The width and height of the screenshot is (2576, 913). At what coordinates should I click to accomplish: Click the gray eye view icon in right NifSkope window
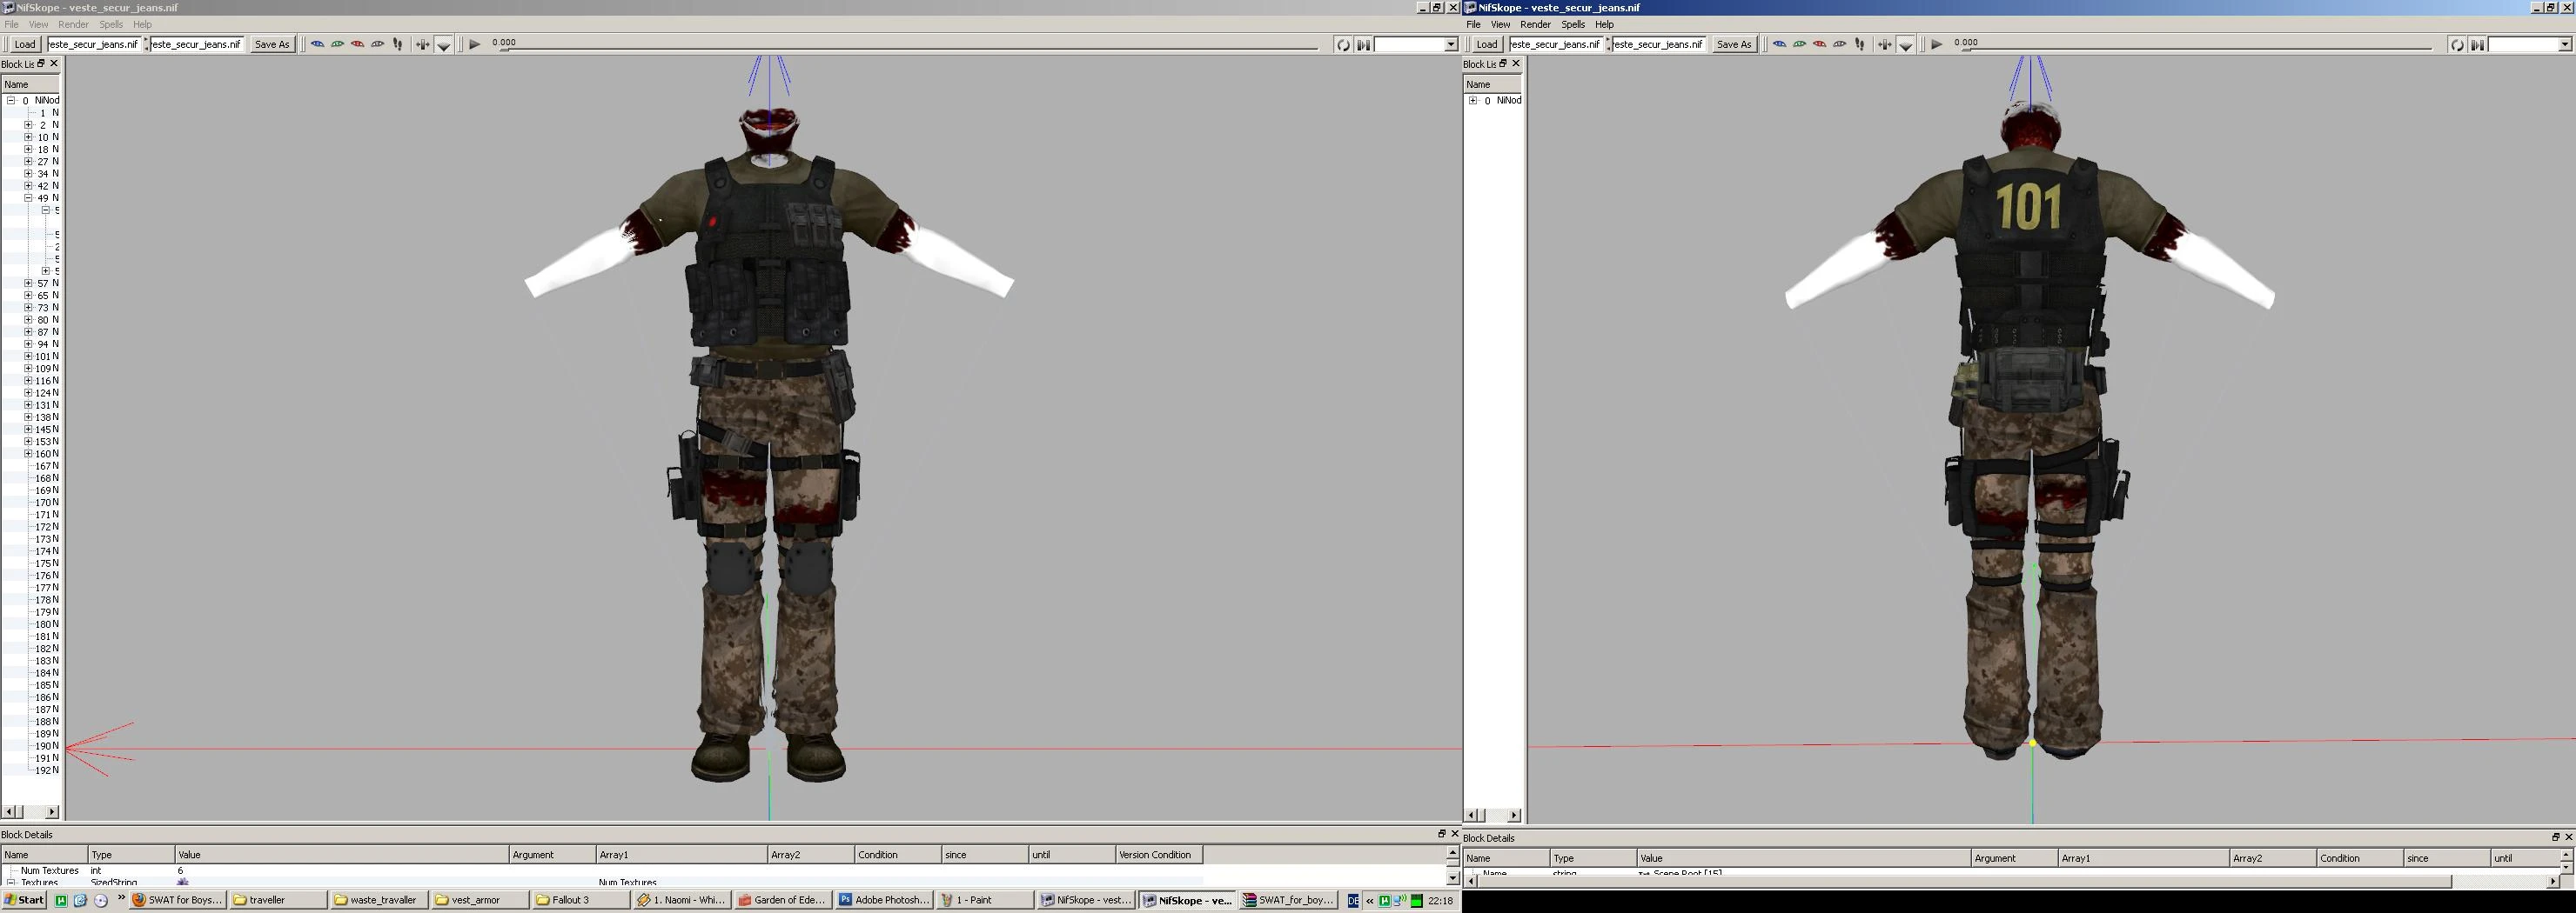point(1839,44)
